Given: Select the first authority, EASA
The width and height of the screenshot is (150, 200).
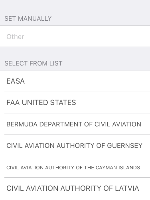Looking at the screenshot, I should [75, 81].
